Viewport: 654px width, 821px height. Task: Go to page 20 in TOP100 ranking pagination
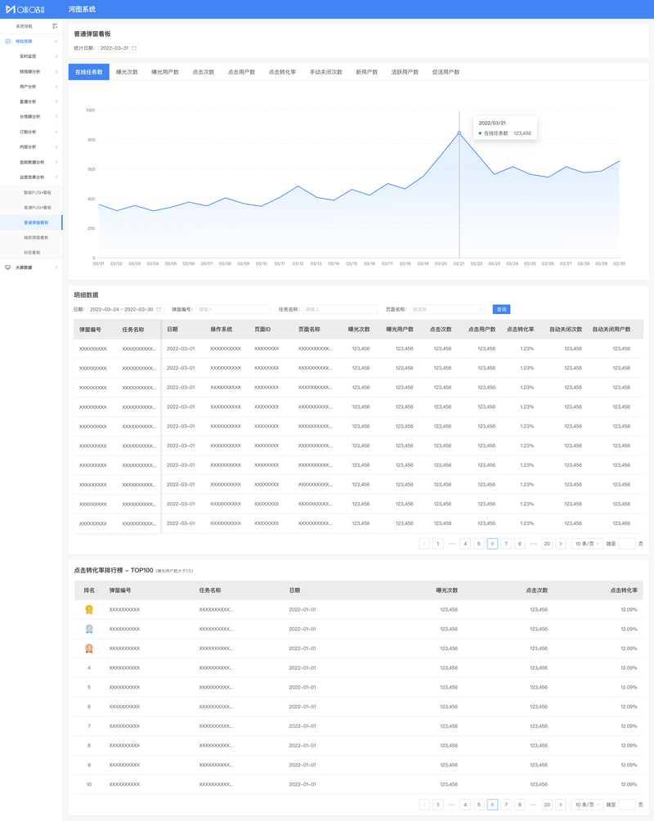pos(547,805)
